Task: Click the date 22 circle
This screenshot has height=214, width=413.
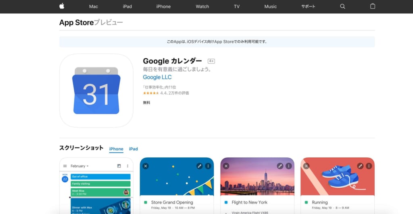Action: [x=65, y=179]
